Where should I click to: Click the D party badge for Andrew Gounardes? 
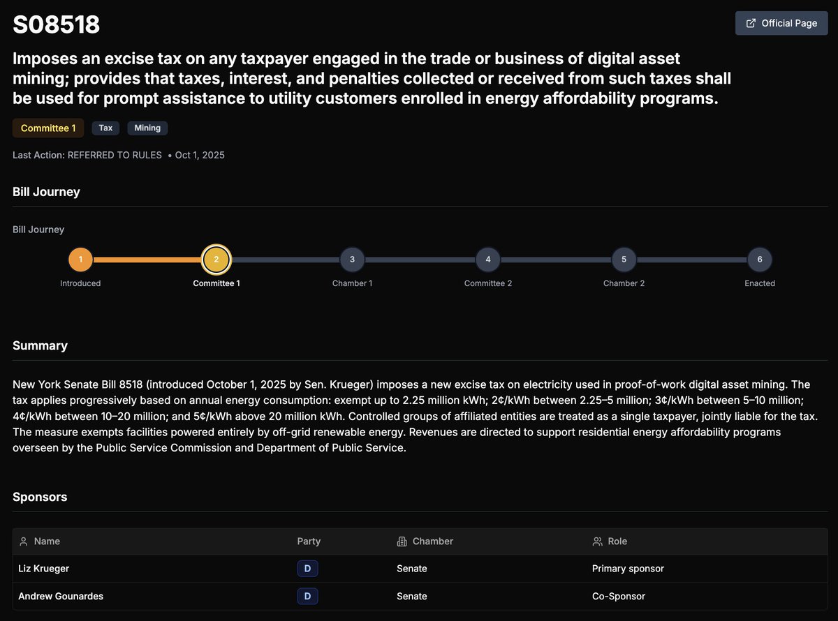[308, 597]
